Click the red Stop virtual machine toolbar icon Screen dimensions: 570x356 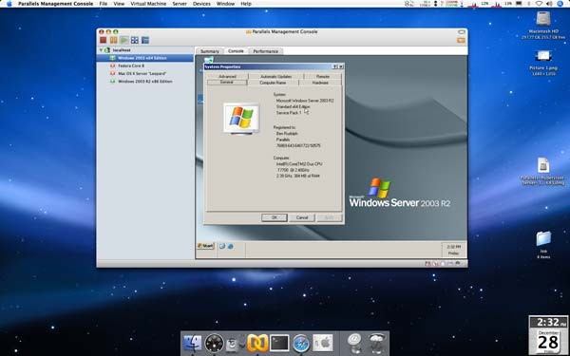click(x=103, y=40)
